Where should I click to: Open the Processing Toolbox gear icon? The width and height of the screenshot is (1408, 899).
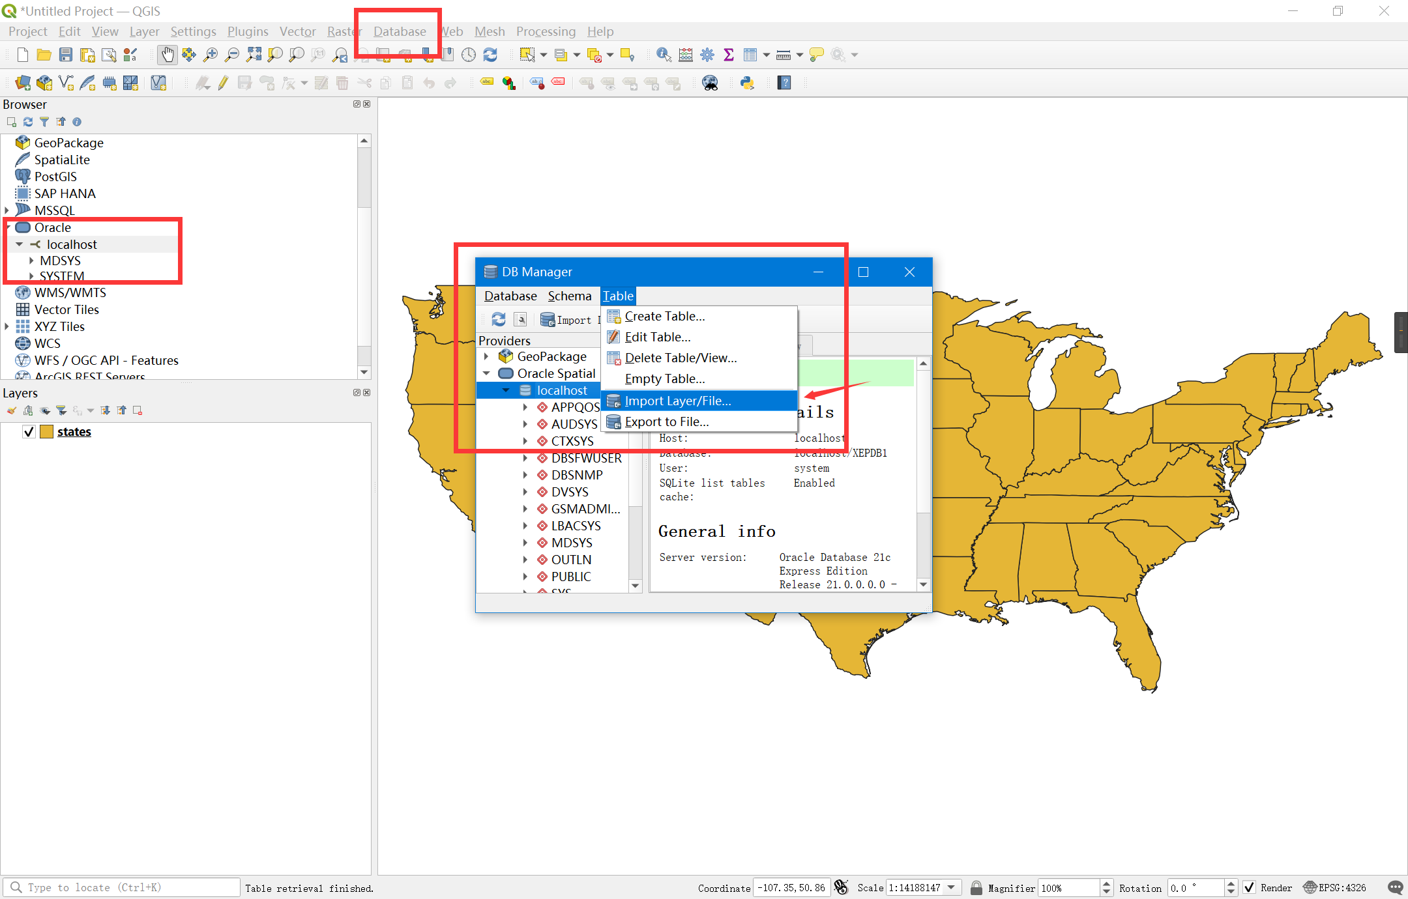pyautogui.click(x=707, y=55)
